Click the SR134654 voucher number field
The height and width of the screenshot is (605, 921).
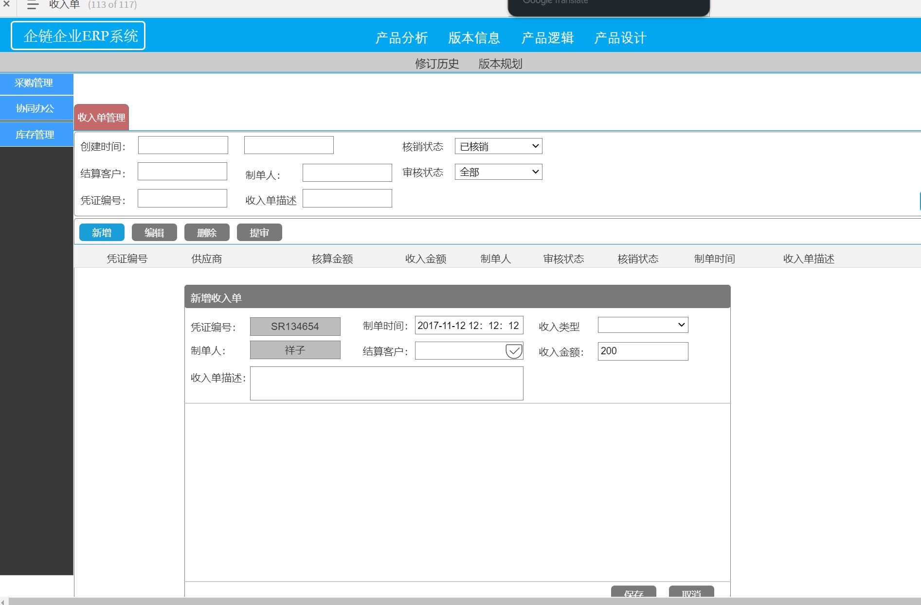(x=295, y=327)
